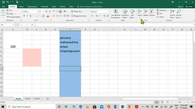
Task: Align text right
Action: 60,16
